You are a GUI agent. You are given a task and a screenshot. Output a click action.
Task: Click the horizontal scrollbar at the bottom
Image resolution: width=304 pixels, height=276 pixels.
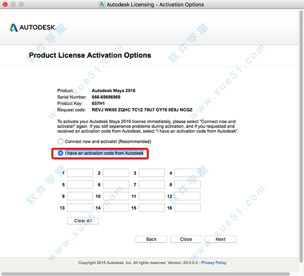pyautogui.click(x=145, y=274)
